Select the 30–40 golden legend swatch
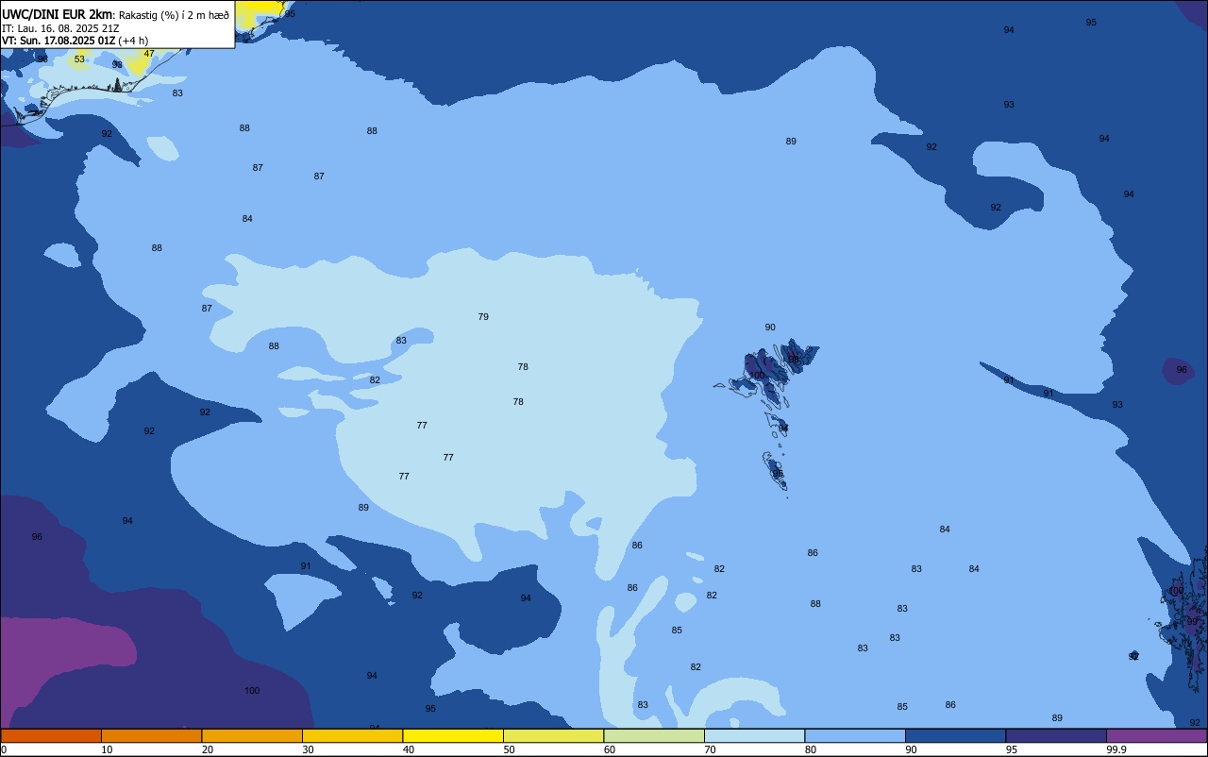 353,735
